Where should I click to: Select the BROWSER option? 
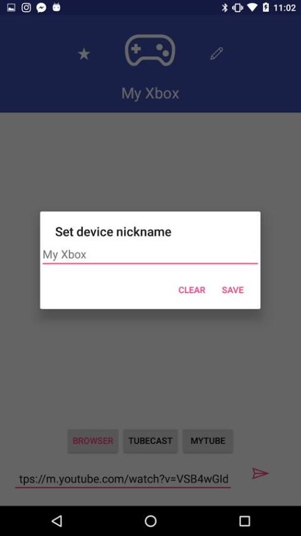pyautogui.click(x=93, y=441)
